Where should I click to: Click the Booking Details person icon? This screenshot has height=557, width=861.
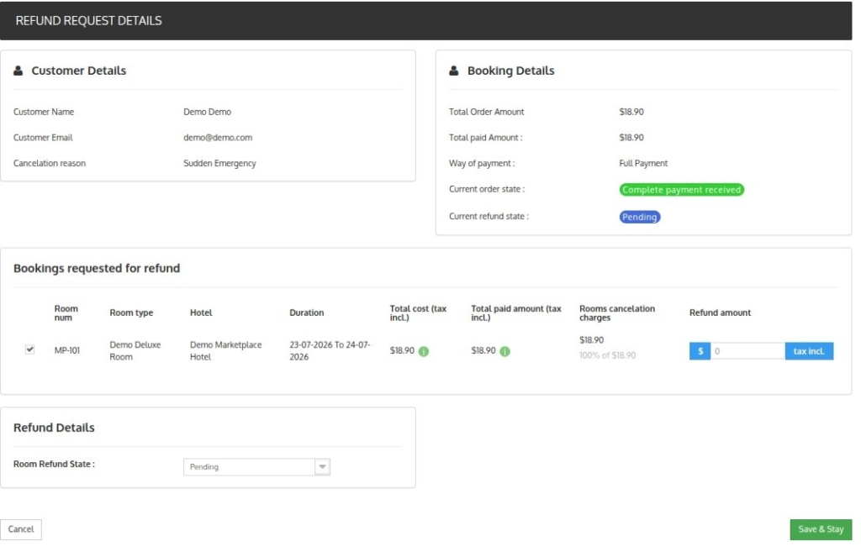click(x=453, y=71)
